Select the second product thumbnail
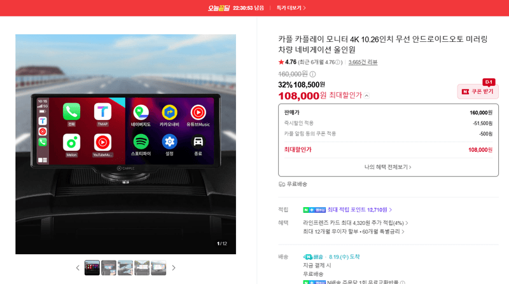The height and width of the screenshot is (284, 509). click(109, 267)
